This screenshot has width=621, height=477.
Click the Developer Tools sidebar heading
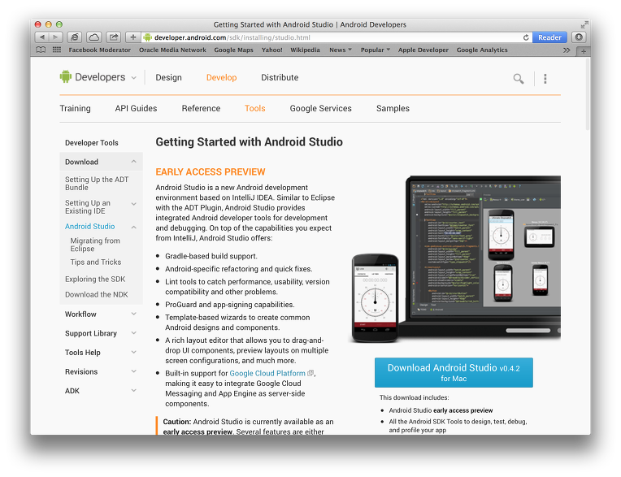click(x=92, y=142)
